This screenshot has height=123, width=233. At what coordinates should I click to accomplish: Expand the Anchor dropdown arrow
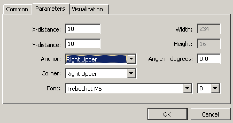[x=131, y=59]
